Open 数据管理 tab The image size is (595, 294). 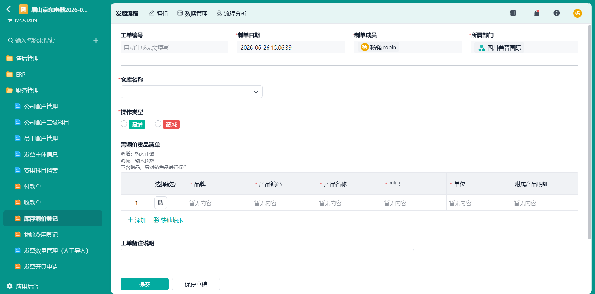(x=192, y=13)
